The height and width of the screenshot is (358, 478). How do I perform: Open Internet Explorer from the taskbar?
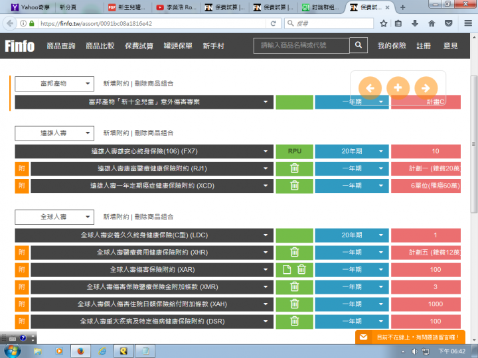[x=102, y=351]
